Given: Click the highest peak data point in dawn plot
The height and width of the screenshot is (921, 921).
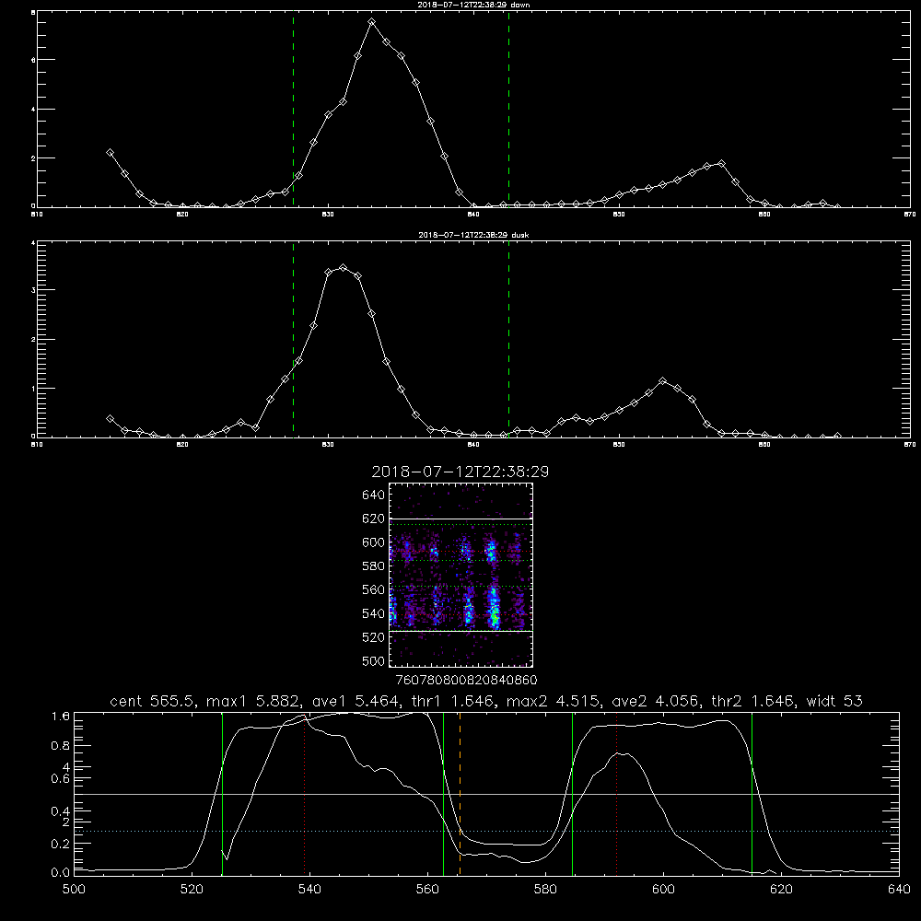Looking at the screenshot, I should (372, 22).
